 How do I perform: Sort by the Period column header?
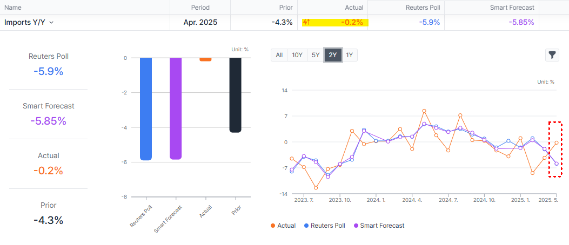[x=200, y=8]
